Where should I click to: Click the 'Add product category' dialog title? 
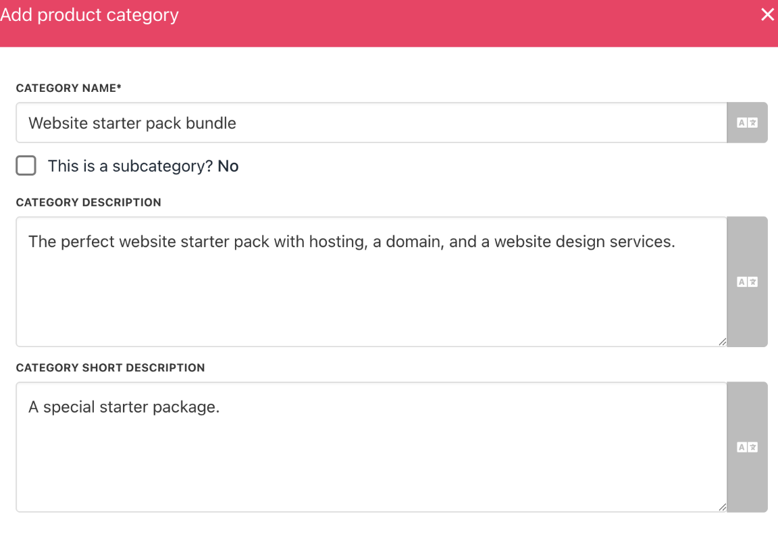[89, 15]
